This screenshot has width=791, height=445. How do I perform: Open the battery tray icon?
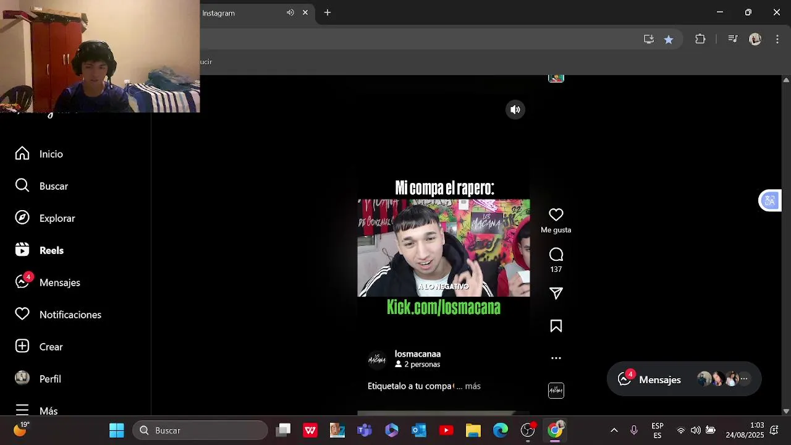pyautogui.click(x=711, y=430)
